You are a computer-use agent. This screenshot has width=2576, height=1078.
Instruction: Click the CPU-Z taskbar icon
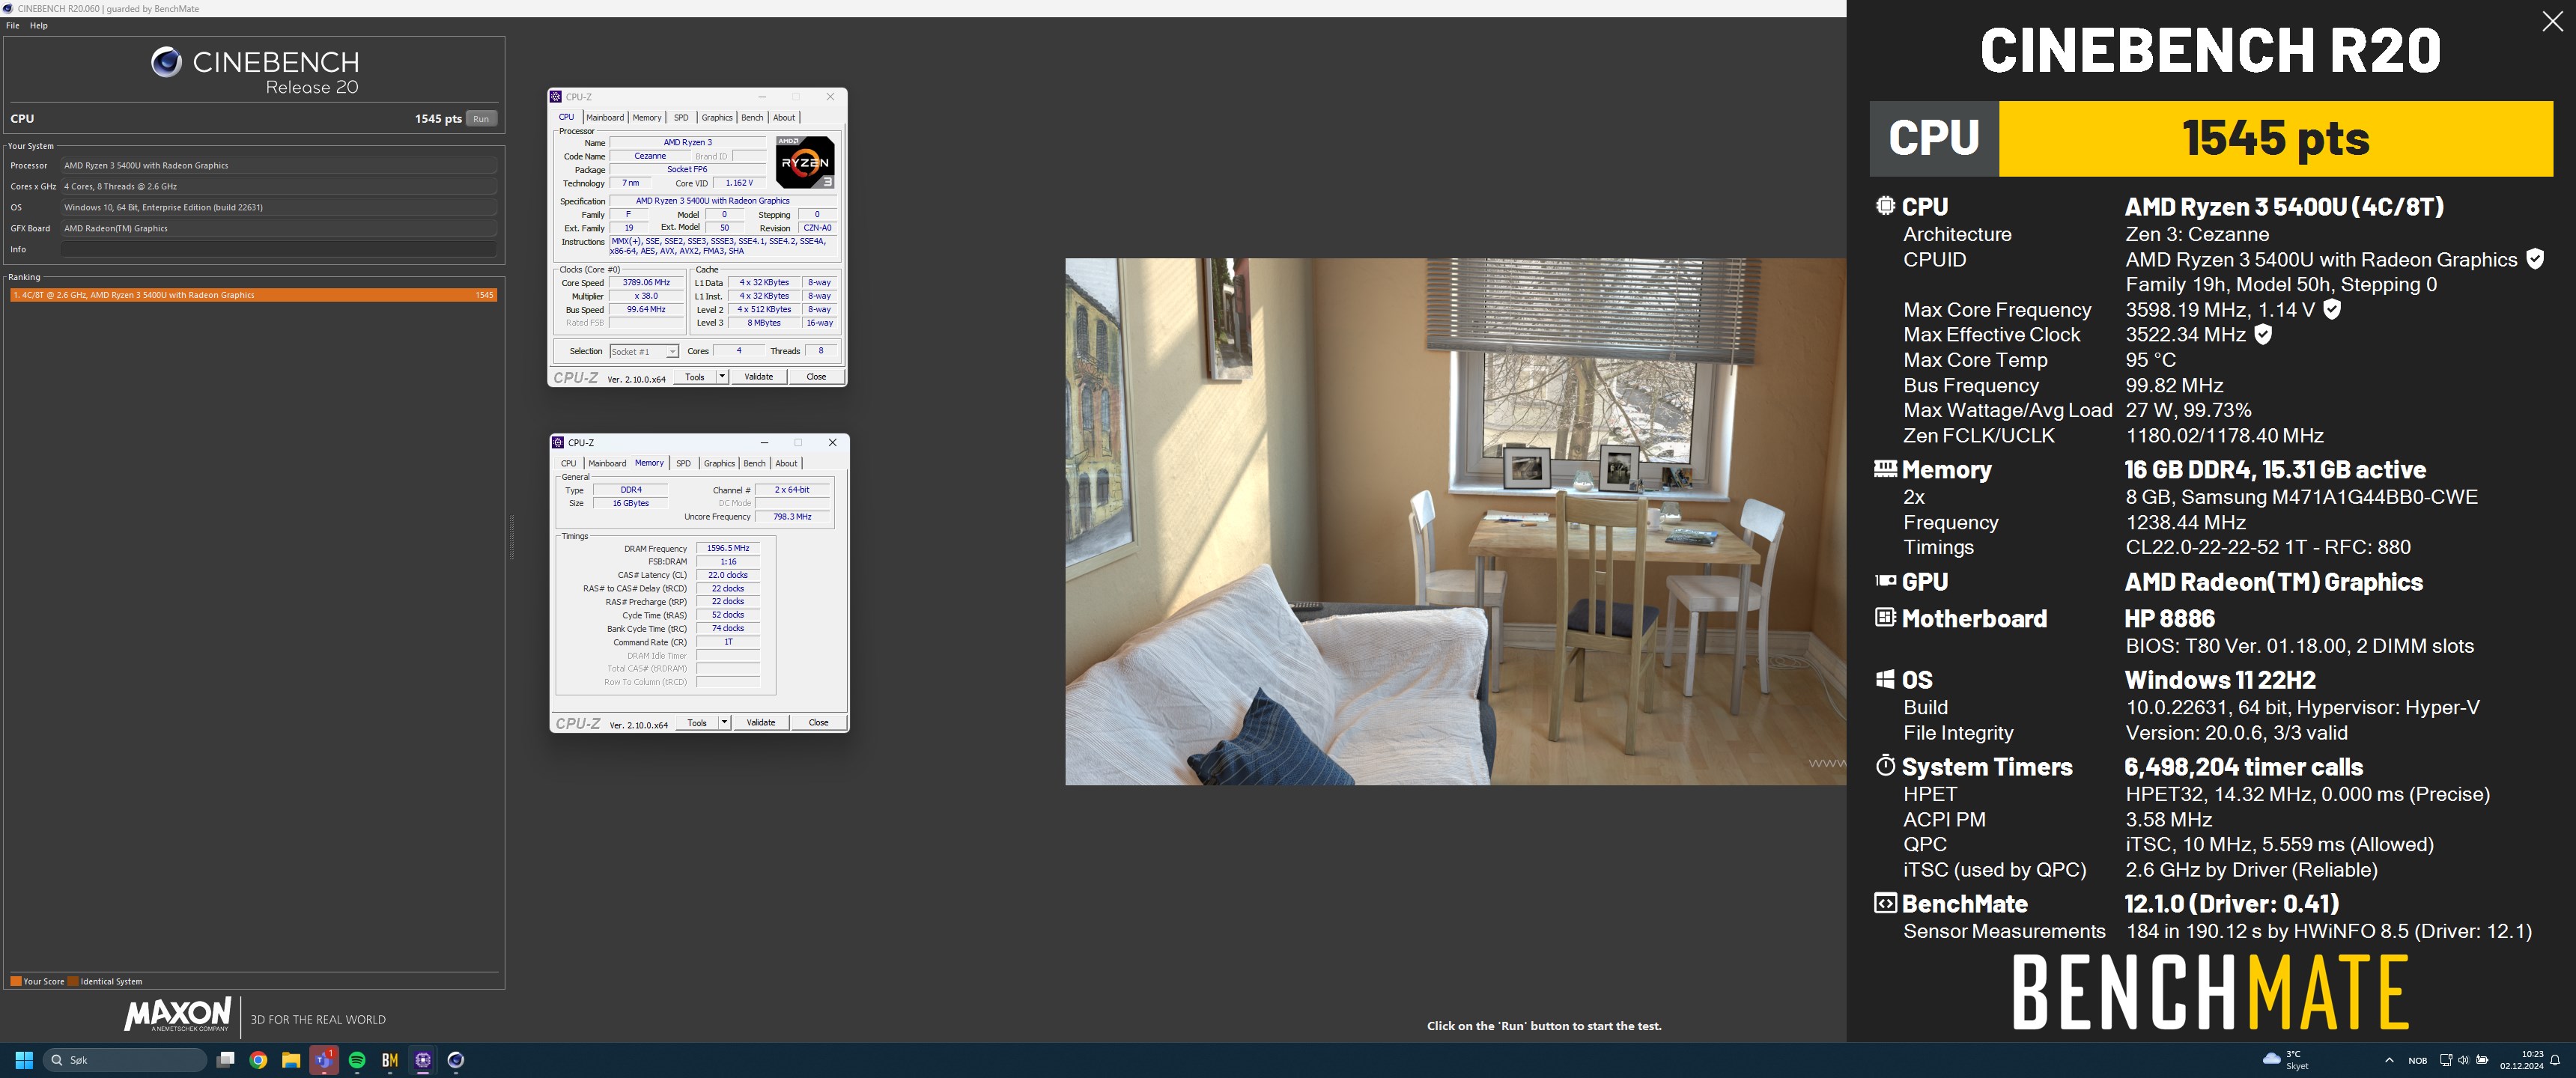(423, 1060)
